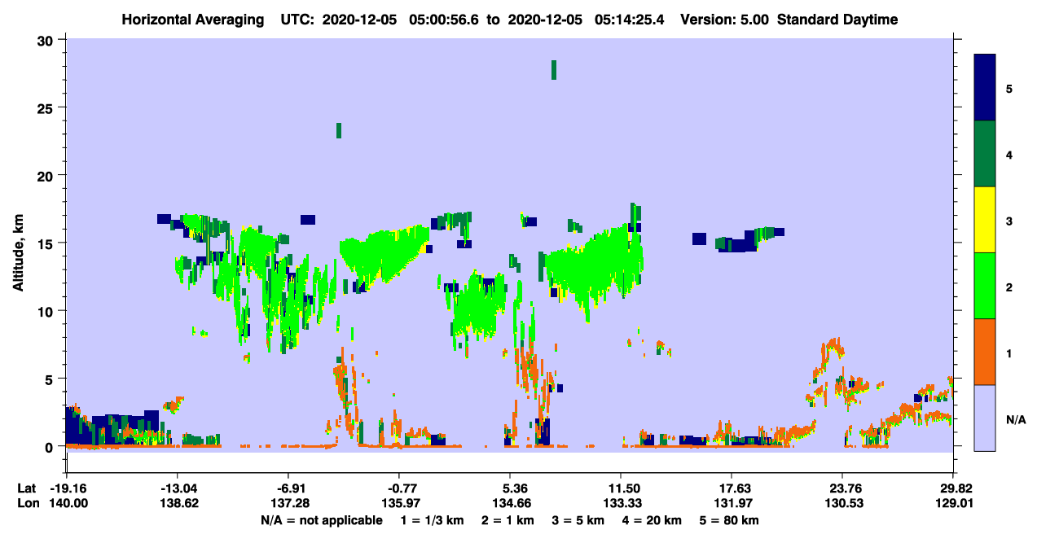Viewport: 1059px width, 543px height.
Task: Click the y-axis tick label 20
Action: click(x=47, y=175)
